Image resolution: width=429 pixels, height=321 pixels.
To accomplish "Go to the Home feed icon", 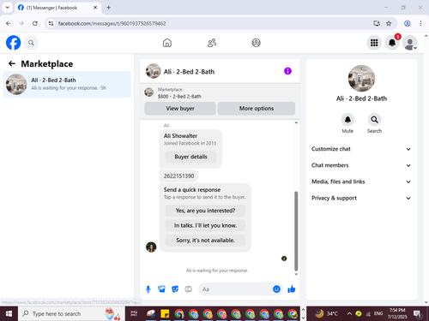I will [x=167, y=43].
